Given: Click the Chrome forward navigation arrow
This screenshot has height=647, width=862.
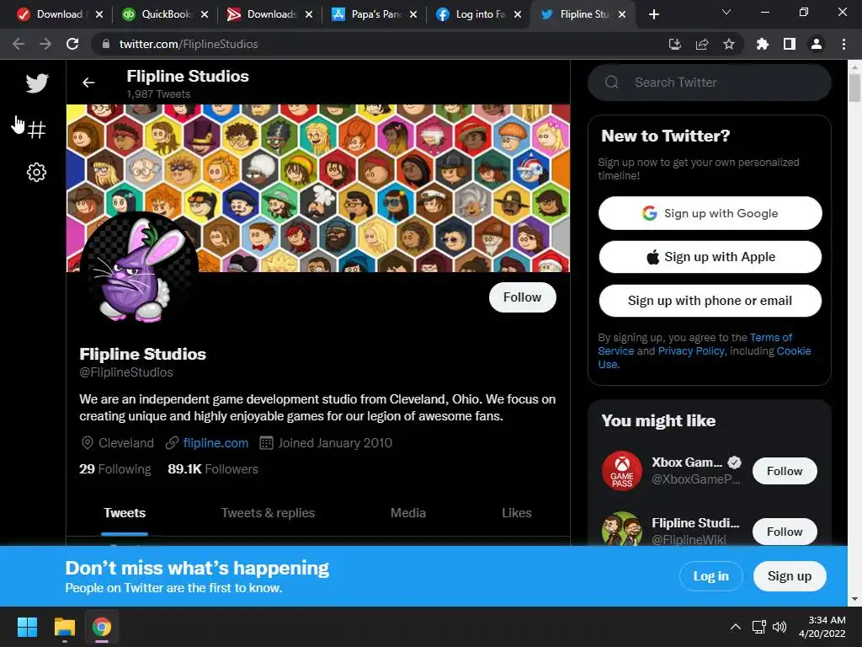Looking at the screenshot, I should pyautogui.click(x=45, y=44).
